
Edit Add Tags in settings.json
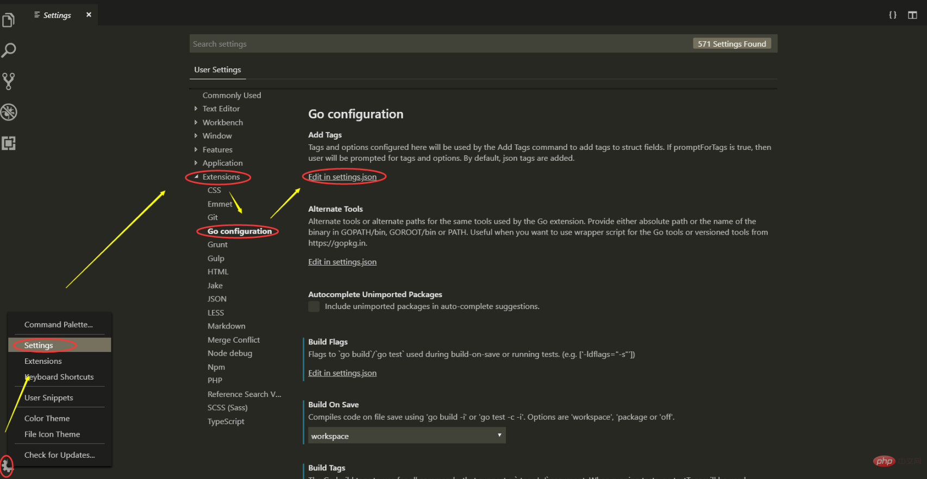342,177
